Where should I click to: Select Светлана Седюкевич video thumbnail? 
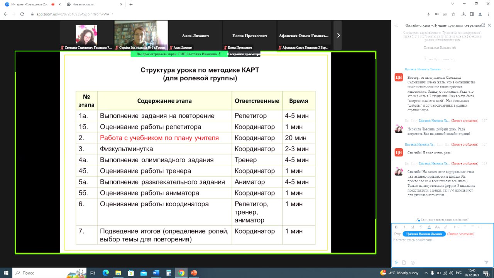(86, 35)
